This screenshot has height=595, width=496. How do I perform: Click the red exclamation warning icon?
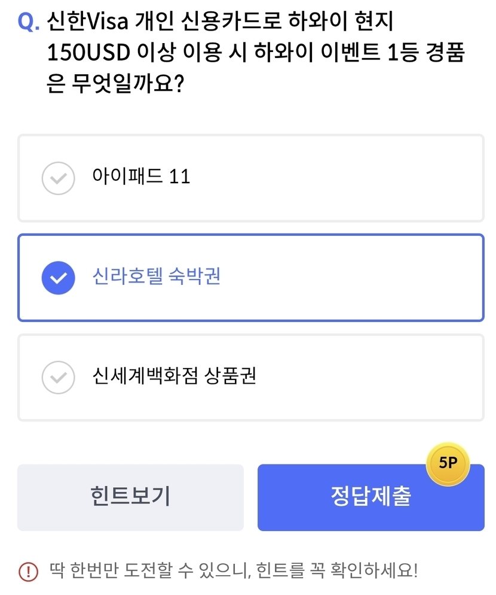(28, 571)
